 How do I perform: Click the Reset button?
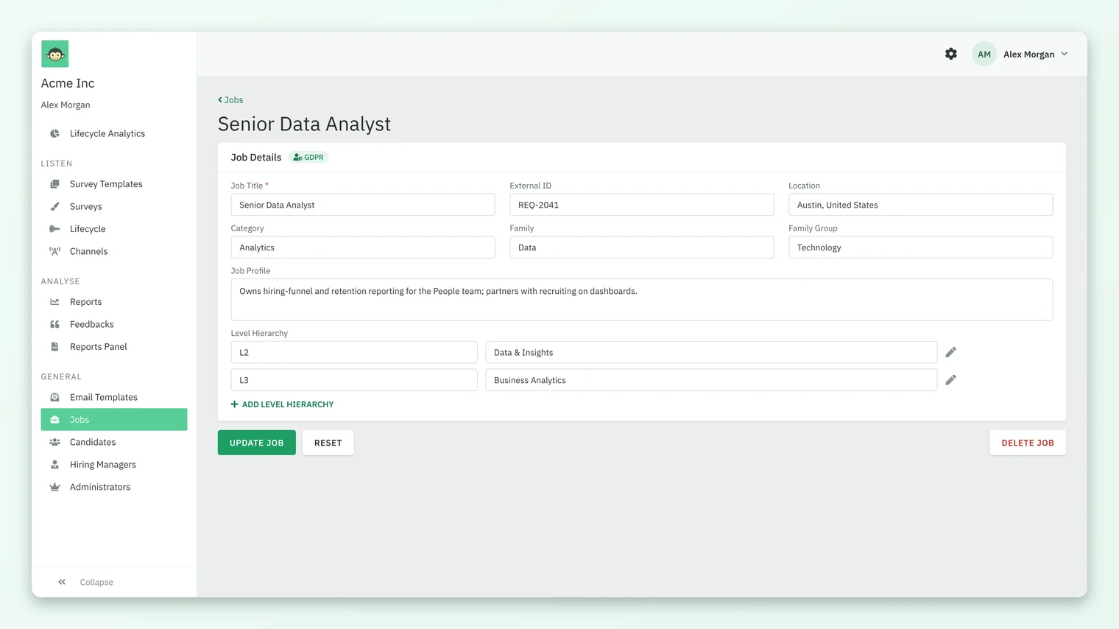point(328,443)
